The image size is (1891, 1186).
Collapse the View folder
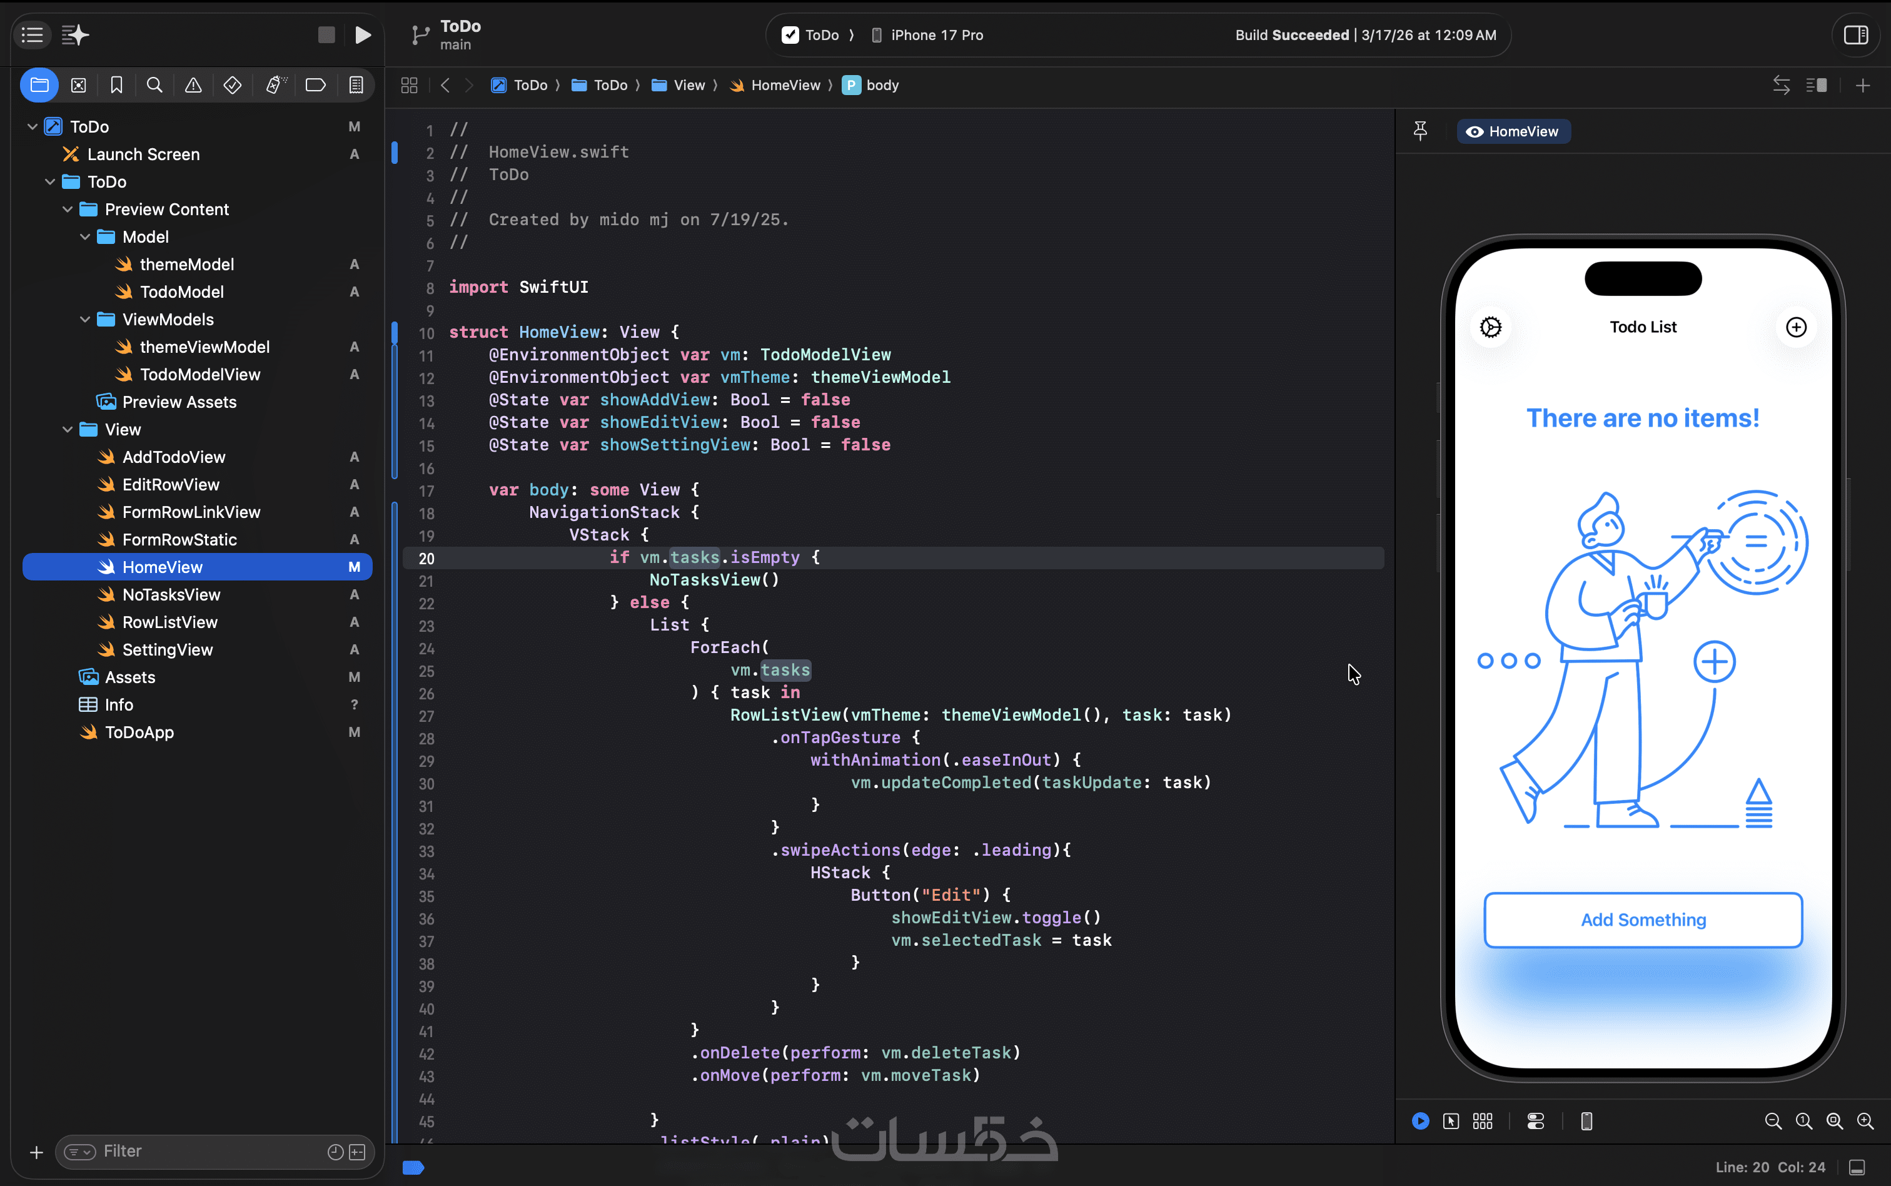click(68, 429)
